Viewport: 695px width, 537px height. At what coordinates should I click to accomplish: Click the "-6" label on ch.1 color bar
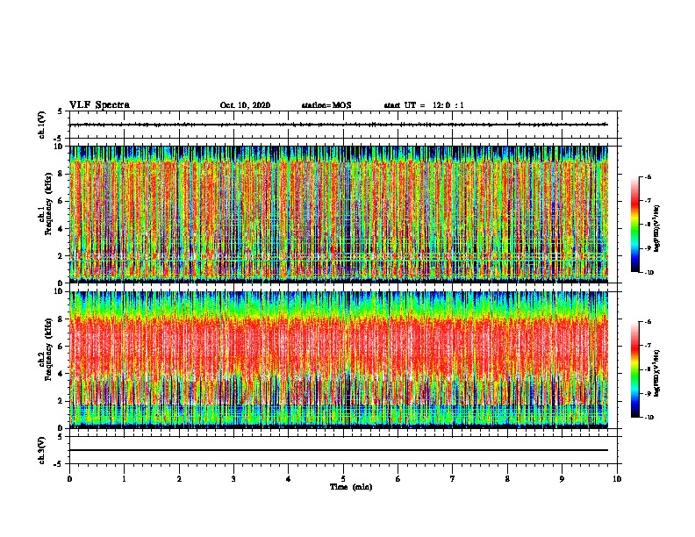(x=648, y=177)
